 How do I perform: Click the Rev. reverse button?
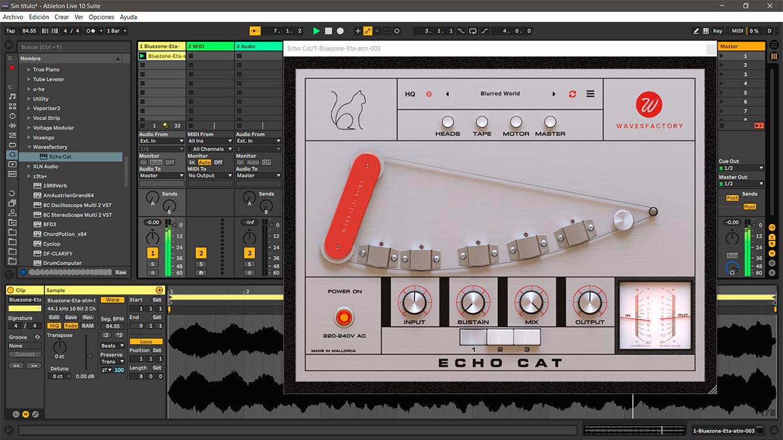(87, 317)
